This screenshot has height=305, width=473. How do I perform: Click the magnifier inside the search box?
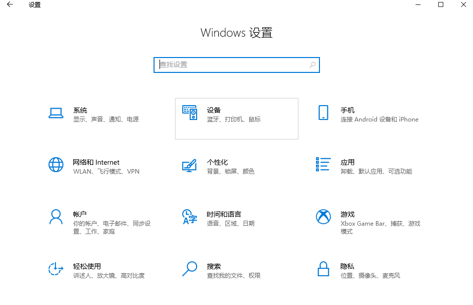coord(313,65)
